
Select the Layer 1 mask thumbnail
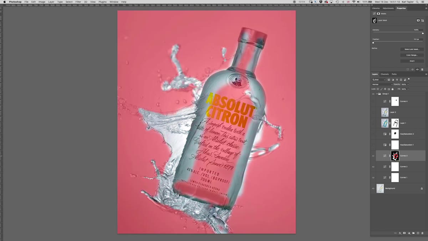coord(395,123)
